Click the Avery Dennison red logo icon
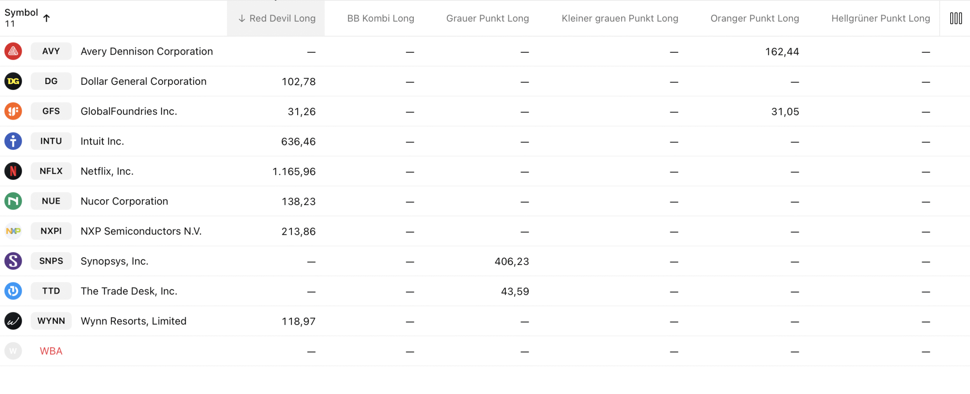Screen dimensions: 970x394 (x=13, y=51)
